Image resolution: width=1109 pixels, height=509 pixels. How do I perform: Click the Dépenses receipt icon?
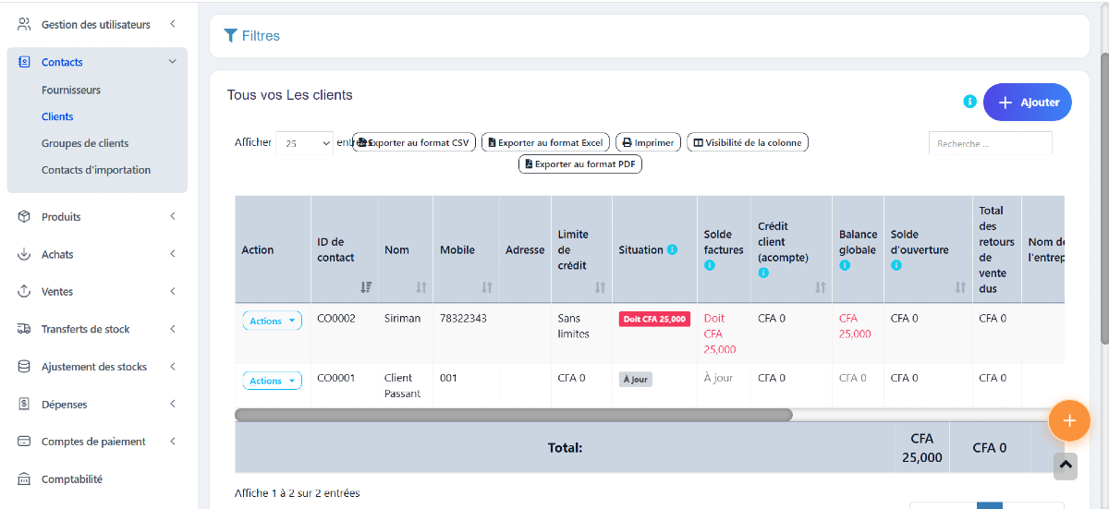[24, 404]
